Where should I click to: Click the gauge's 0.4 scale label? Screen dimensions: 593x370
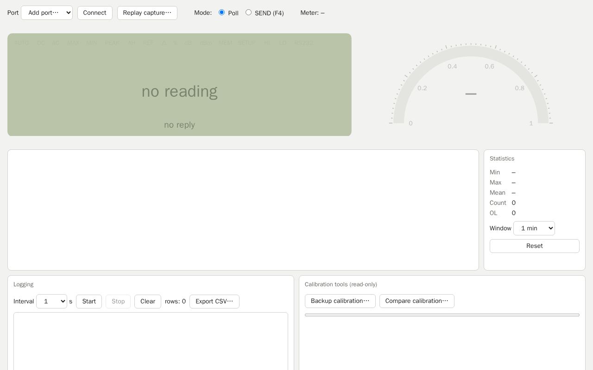(x=452, y=67)
